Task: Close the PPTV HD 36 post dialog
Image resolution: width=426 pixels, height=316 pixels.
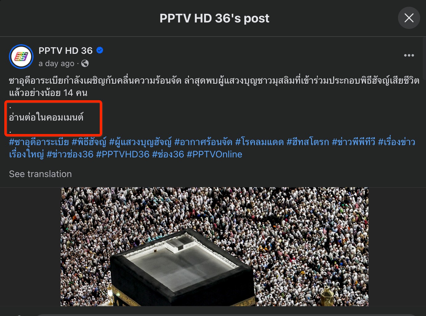Action: (x=409, y=18)
